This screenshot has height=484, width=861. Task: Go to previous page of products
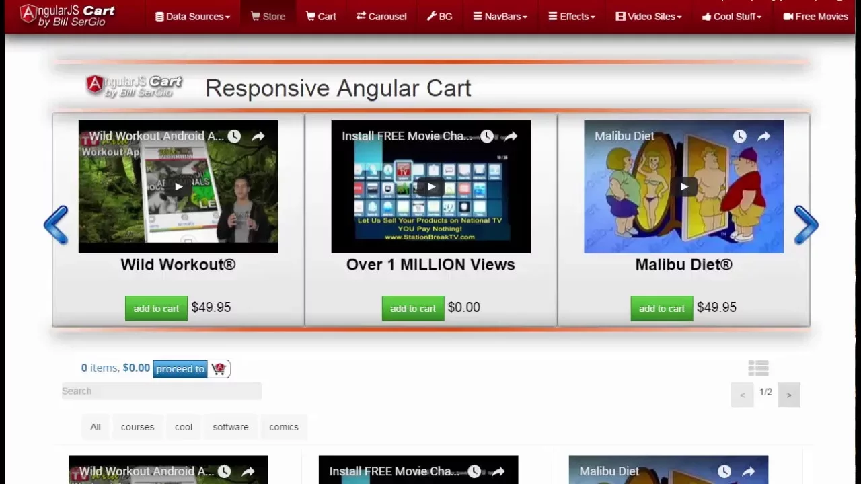tap(743, 395)
